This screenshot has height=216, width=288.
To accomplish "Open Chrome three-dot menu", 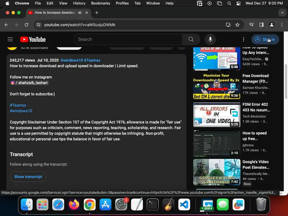I will [x=282, y=25].
